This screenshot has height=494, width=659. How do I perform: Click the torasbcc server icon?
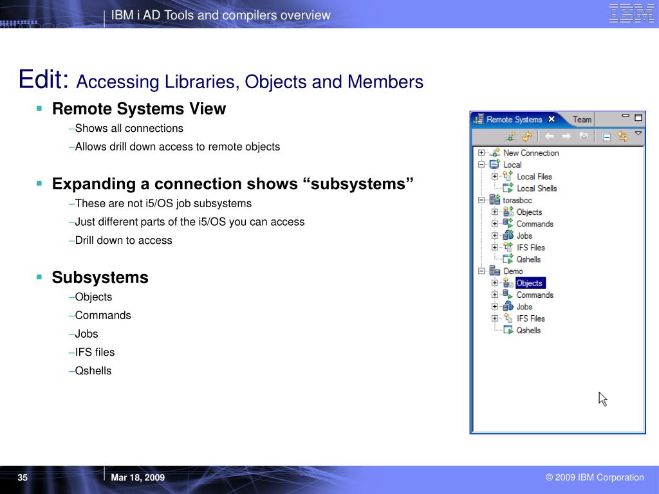(495, 200)
